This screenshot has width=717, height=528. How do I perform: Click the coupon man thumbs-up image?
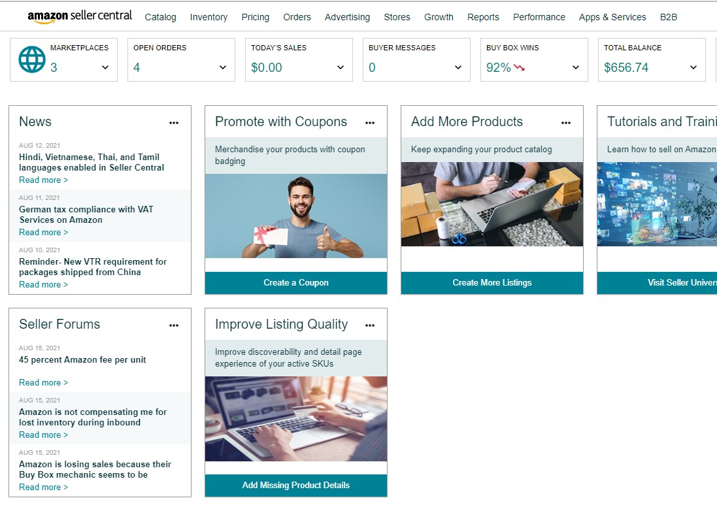[296, 216]
